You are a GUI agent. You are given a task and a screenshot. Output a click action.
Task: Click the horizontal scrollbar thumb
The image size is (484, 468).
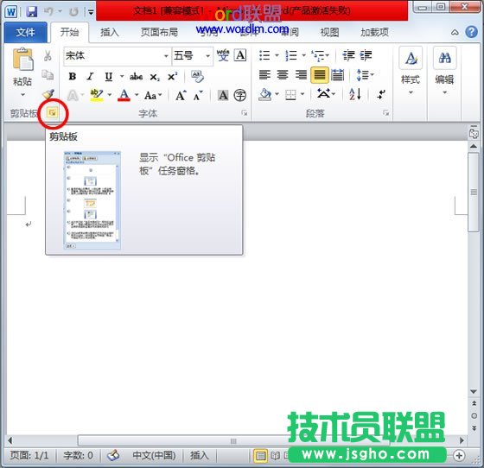coord(233,441)
